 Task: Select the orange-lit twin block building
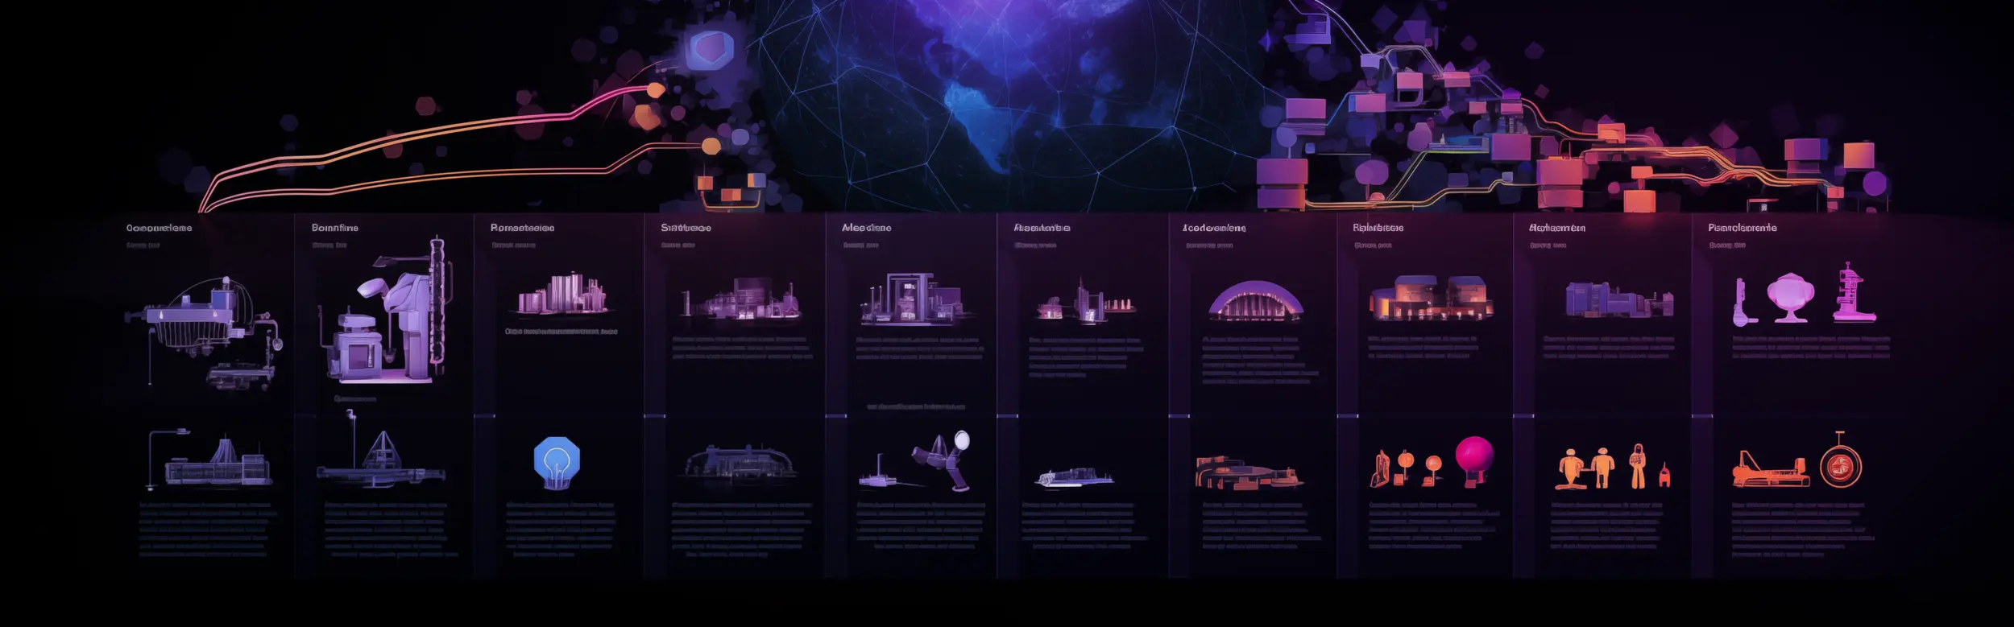[x=1431, y=297]
